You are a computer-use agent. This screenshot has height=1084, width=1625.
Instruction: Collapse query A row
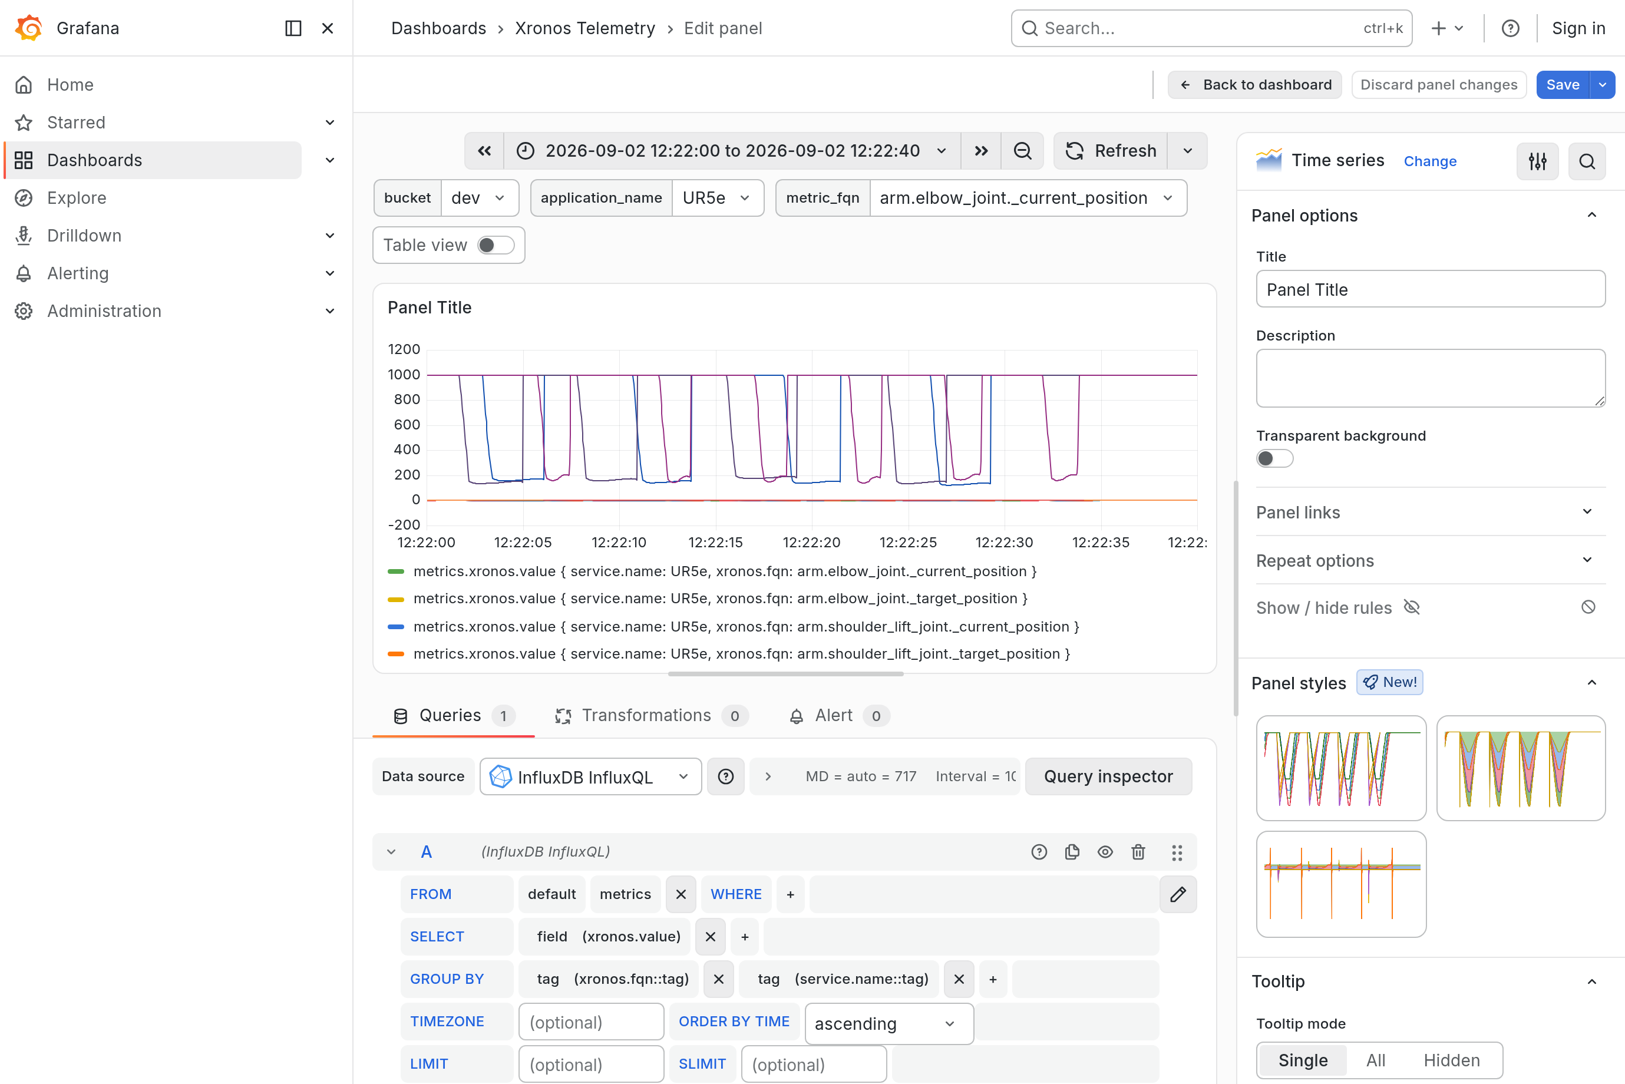[391, 852]
